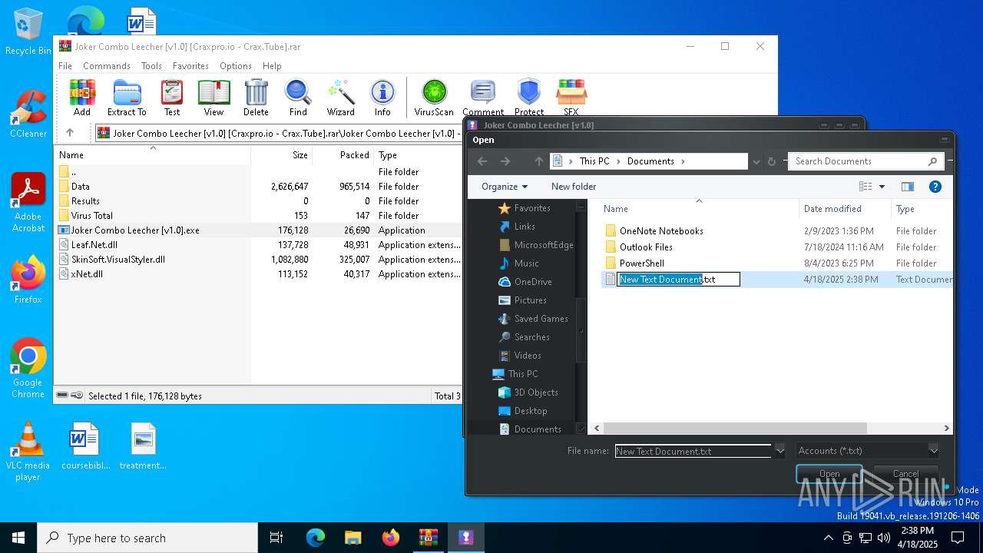Select the Outlook Files folder
Viewport: 983px width, 553px height.
(x=646, y=247)
